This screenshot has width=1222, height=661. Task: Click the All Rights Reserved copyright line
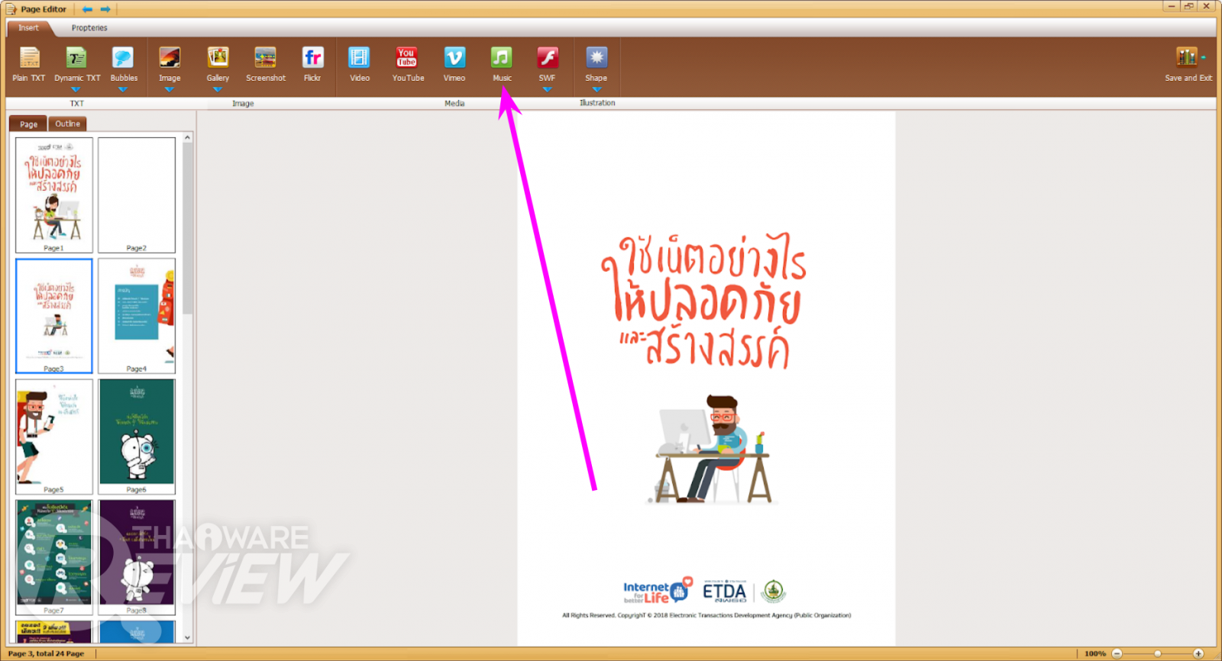tap(706, 615)
